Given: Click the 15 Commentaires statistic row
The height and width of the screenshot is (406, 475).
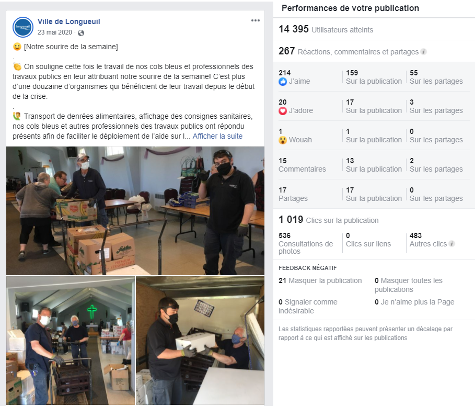Looking at the screenshot, I should tap(374, 165).
